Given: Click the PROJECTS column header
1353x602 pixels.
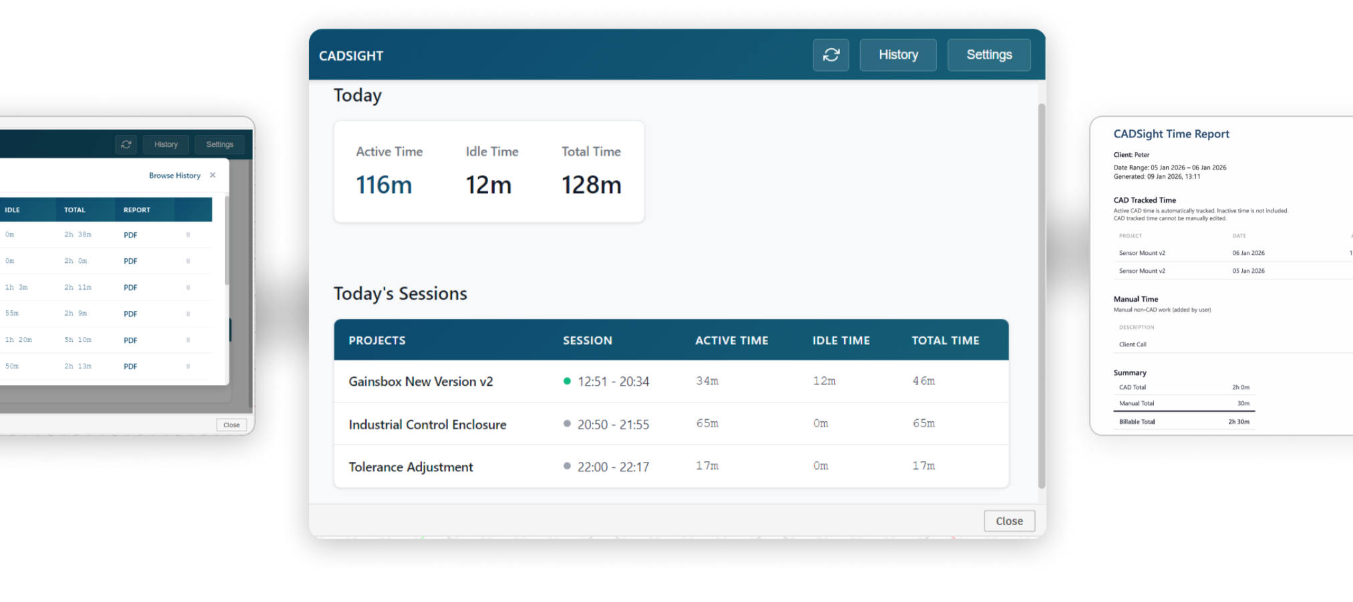Looking at the screenshot, I should click(x=377, y=340).
